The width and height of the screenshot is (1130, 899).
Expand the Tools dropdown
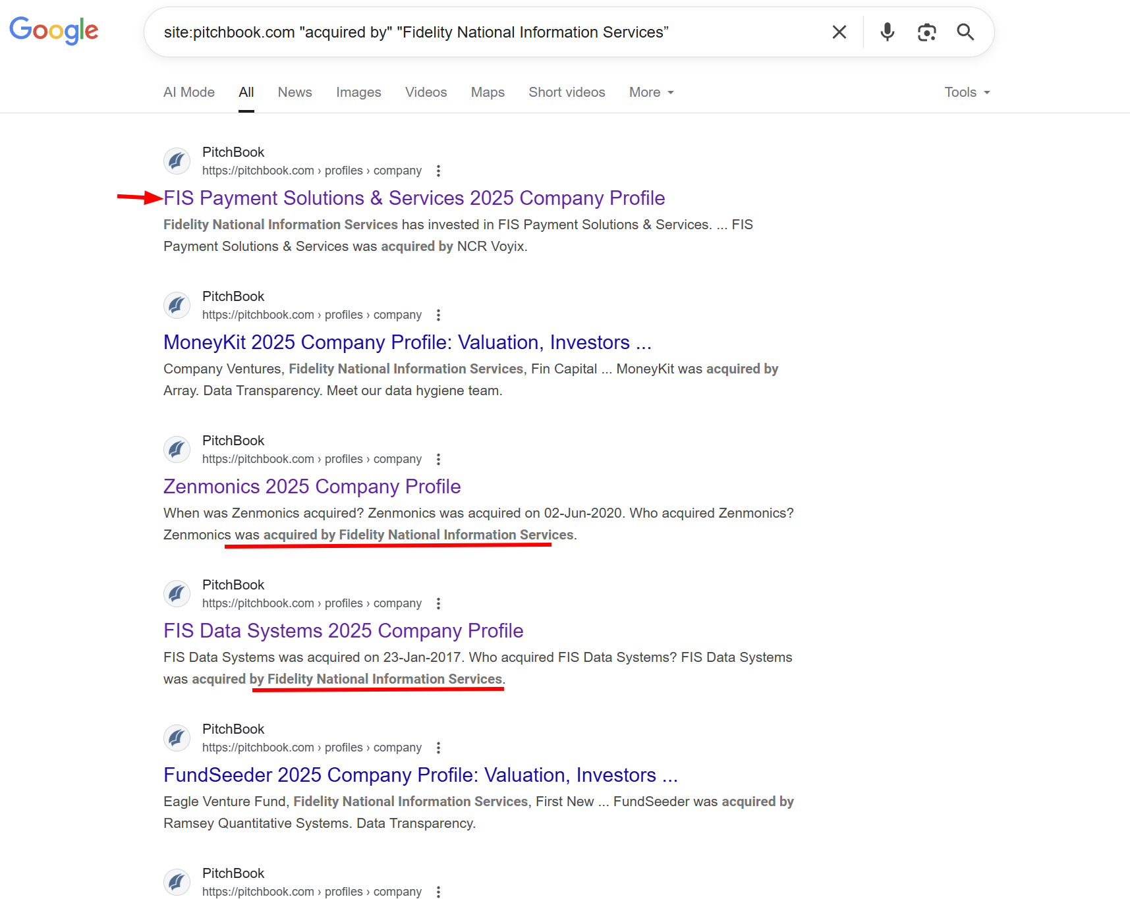967,93
